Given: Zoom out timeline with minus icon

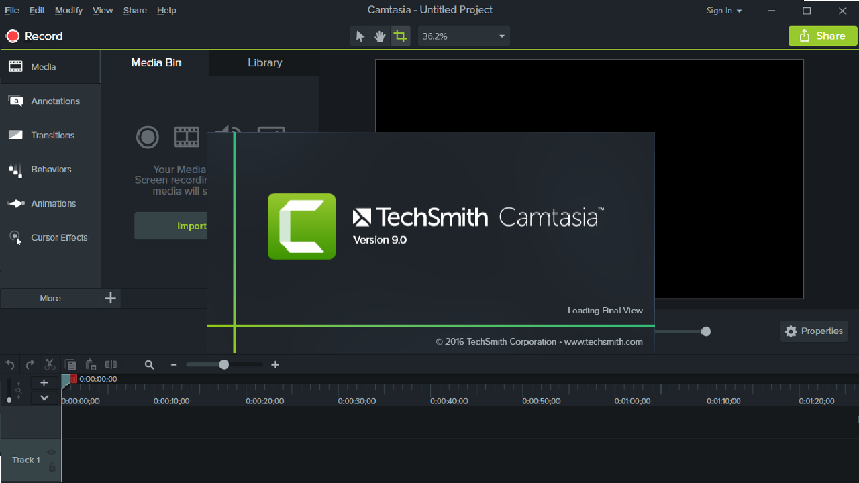Looking at the screenshot, I should (174, 364).
